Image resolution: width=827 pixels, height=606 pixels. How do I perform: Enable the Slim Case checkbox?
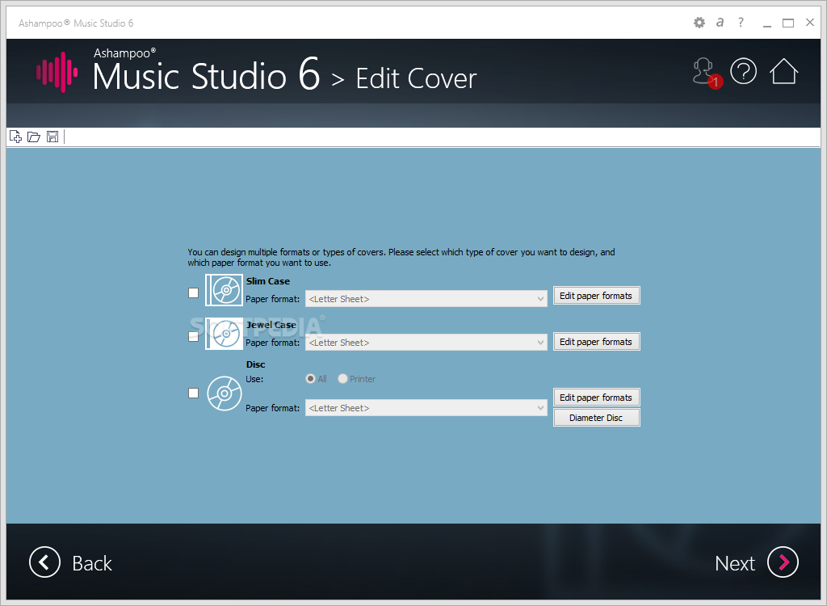point(194,293)
